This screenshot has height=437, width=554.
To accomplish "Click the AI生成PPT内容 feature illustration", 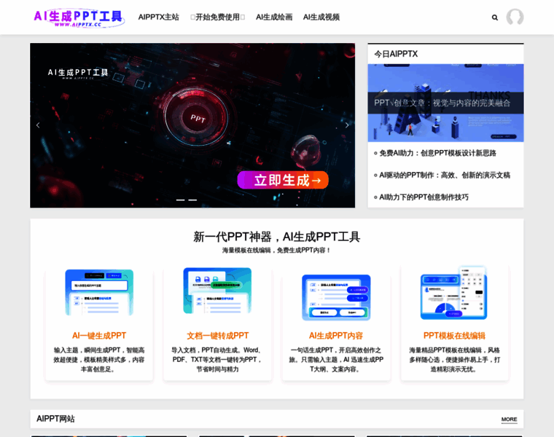I will pyautogui.click(x=336, y=296).
